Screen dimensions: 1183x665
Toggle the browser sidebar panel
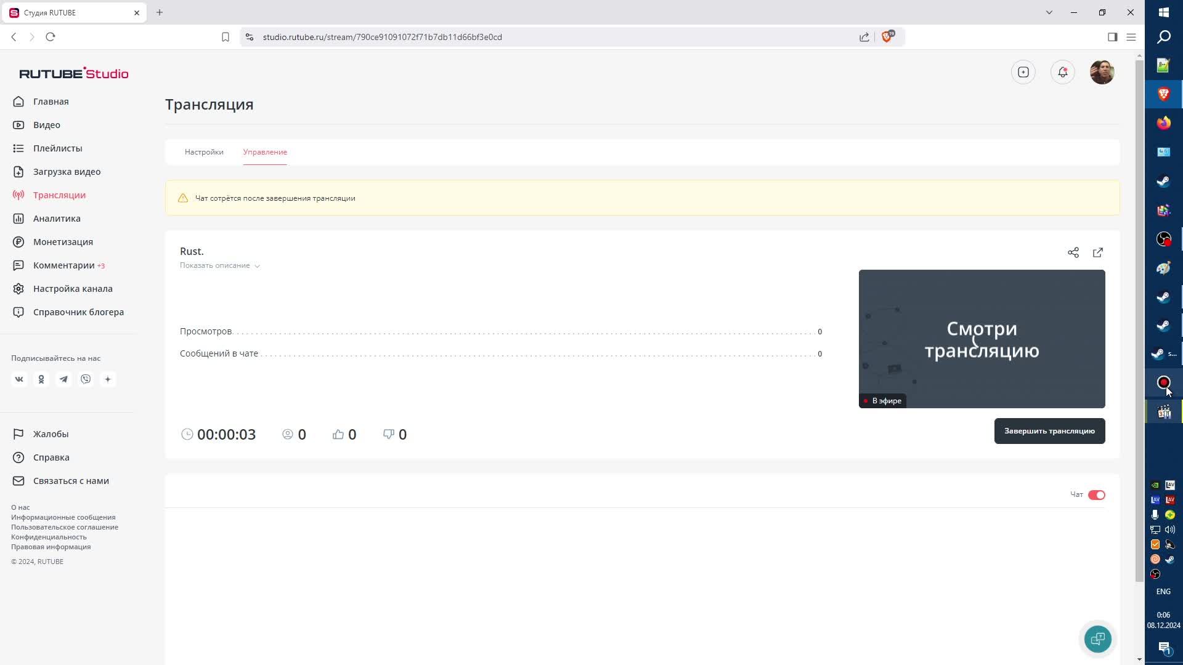pyautogui.click(x=1112, y=37)
